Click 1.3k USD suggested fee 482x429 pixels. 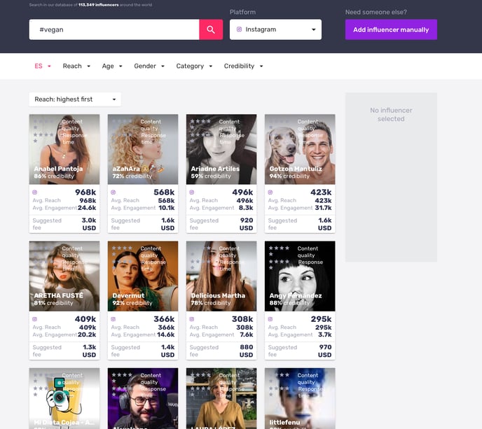click(x=89, y=351)
